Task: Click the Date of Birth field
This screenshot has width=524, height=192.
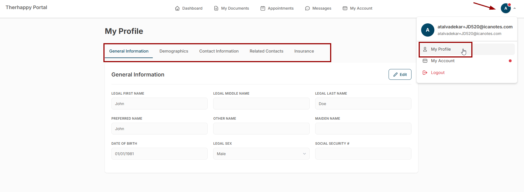Action: pyautogui.click(x=159, y=154)
